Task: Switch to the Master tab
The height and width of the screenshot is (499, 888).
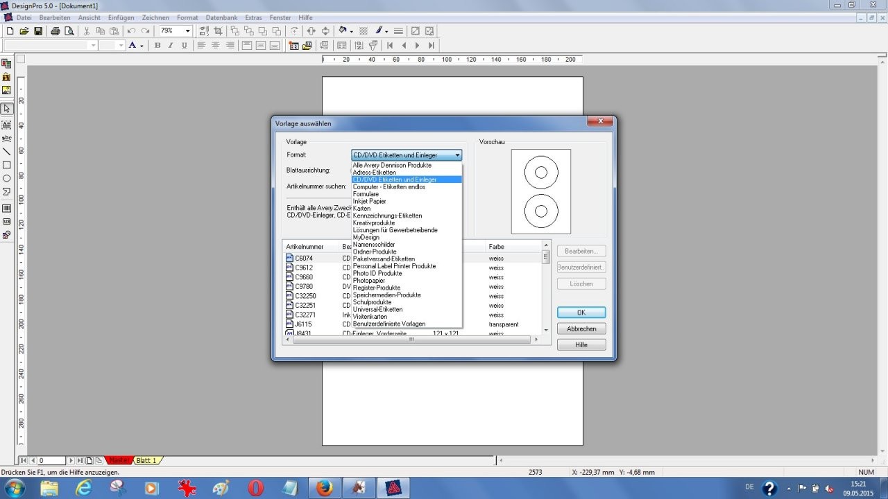Action: pyautogui.click(x=119, y=460)
